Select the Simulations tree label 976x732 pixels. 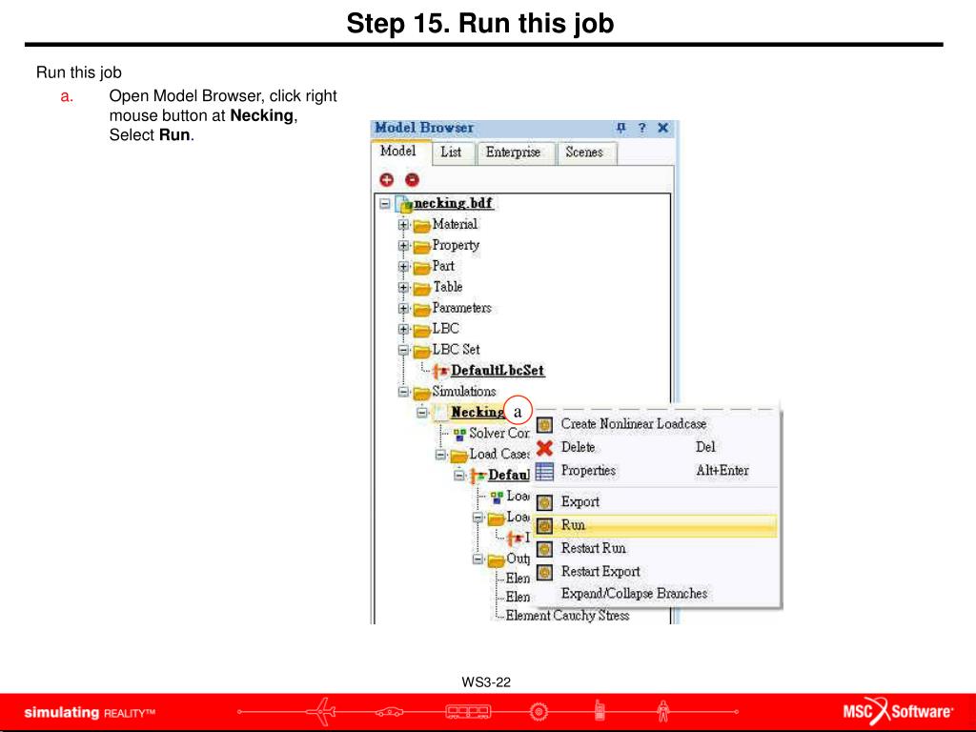pyautogui.click(x=464, y=392)
